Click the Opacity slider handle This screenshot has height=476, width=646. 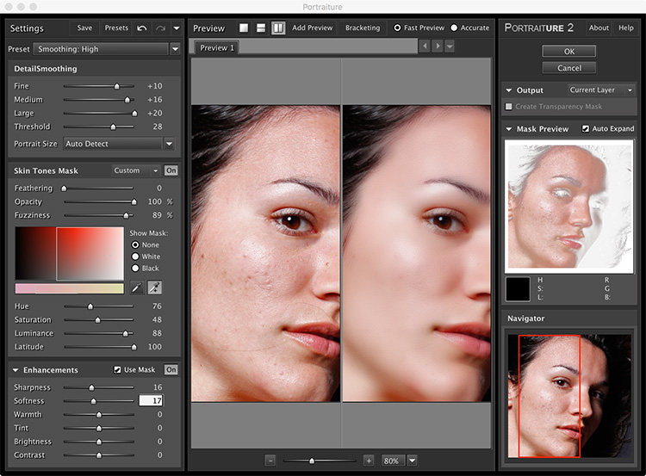pos(134,201)
